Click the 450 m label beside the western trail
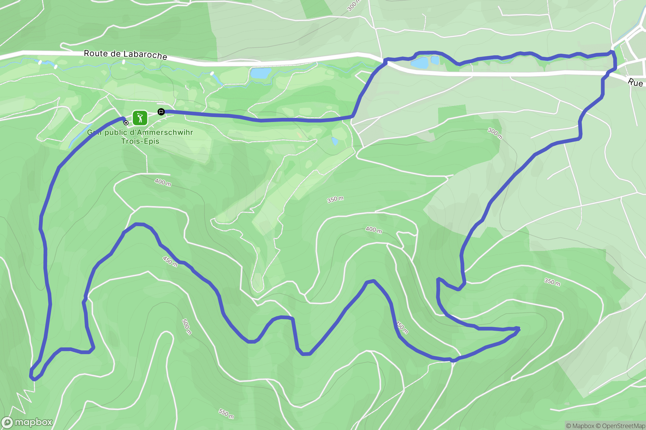This screenshot has height=430, width=646. 170,261
